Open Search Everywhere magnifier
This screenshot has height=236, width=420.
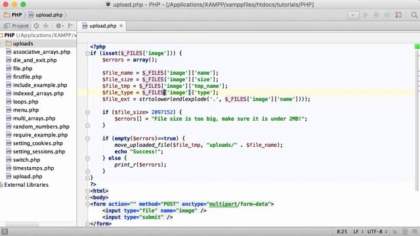(414, 15)
